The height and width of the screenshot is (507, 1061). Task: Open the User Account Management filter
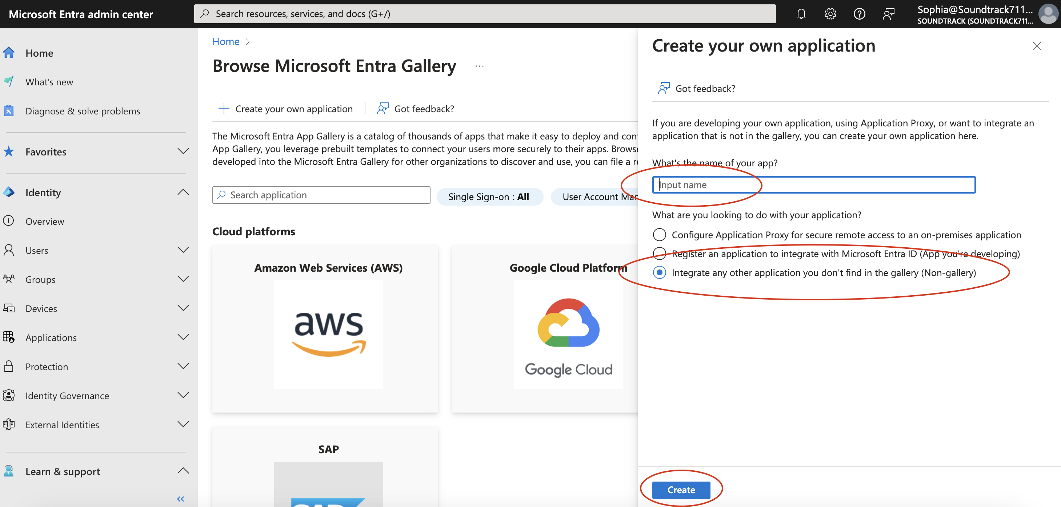594,197
